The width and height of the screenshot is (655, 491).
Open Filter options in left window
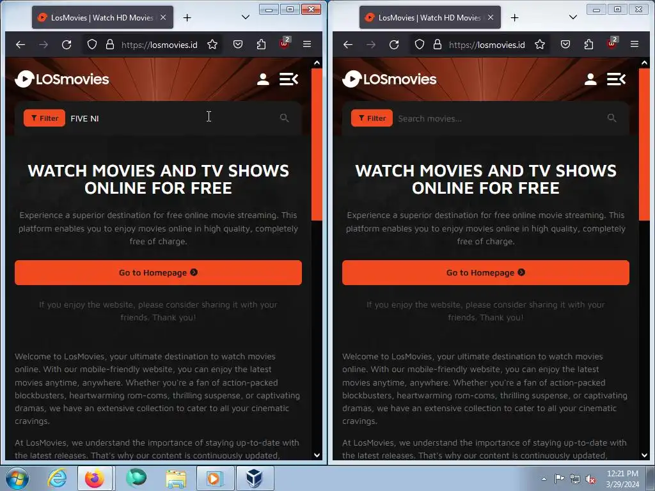[x=44, y=118]
